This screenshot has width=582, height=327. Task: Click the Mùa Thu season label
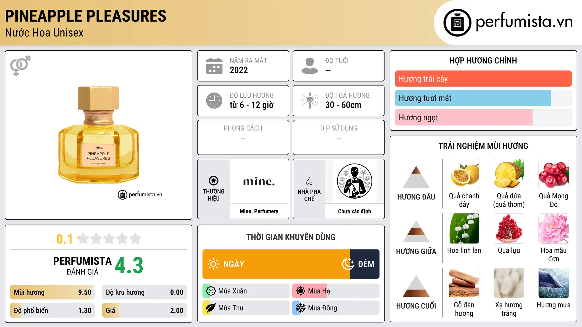point(231,308)
